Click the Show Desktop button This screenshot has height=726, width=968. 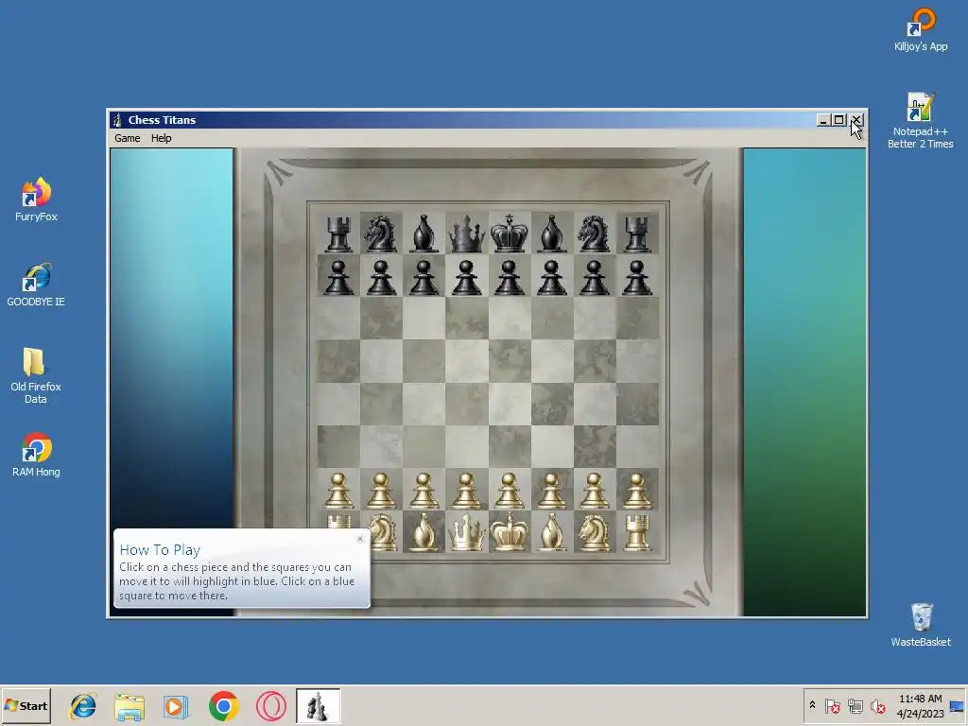click(x=959, y=706)
